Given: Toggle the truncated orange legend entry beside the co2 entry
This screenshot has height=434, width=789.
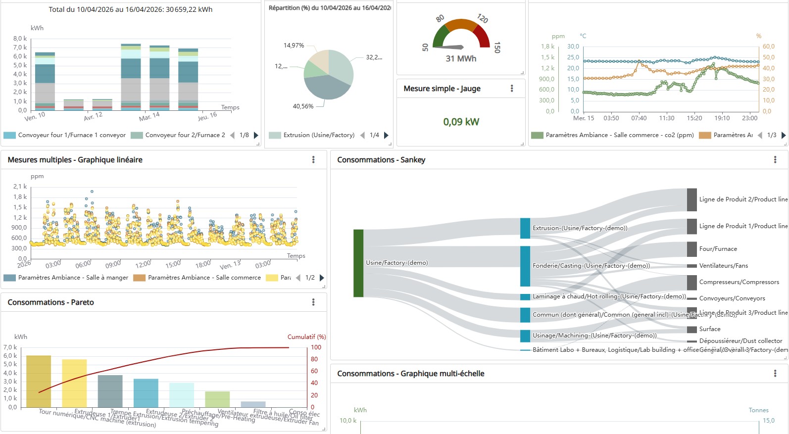Looking at the screenshot, I should [x=726, y=135].
